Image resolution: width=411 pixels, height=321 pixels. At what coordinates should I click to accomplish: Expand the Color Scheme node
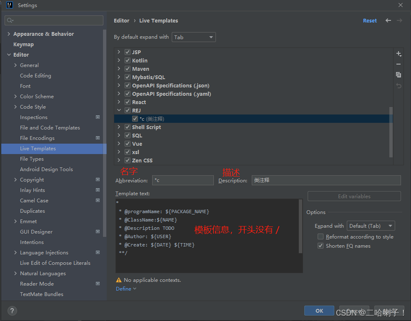tap(15, 96)
